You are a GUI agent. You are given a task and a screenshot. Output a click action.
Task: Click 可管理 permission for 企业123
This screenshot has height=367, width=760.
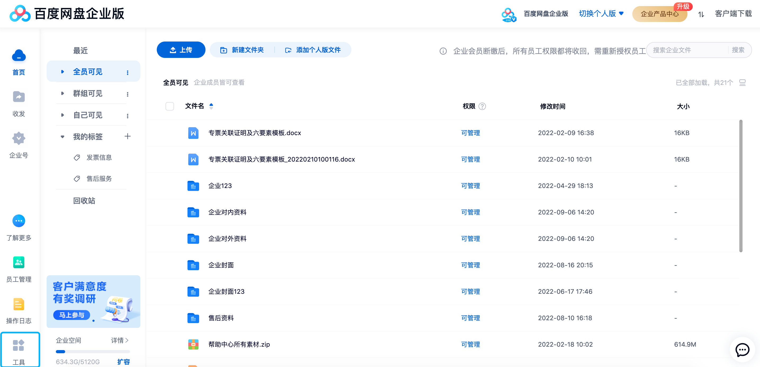pos(470,186)
